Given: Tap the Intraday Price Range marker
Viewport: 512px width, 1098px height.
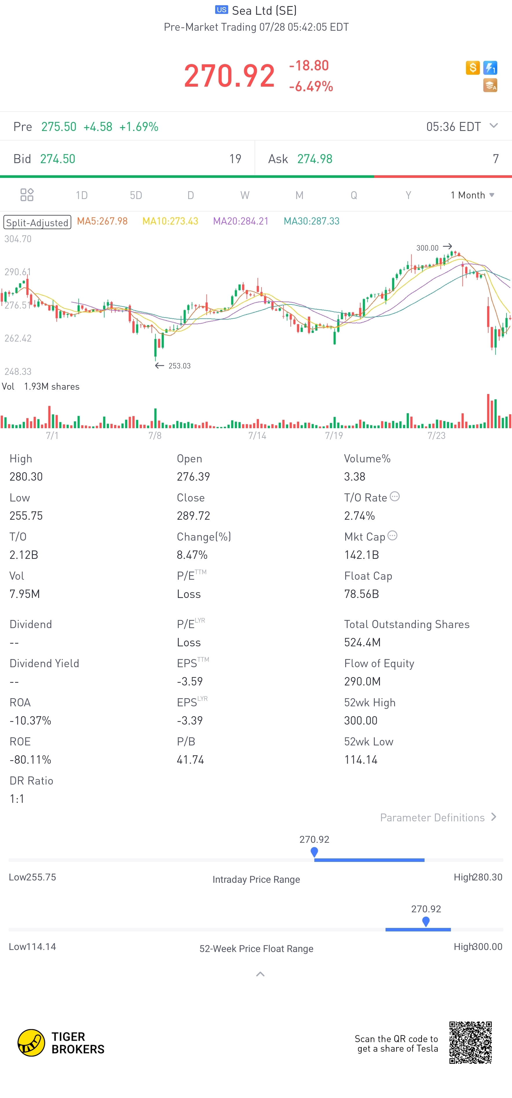Looking at the screenshot, I should point(314,852).
